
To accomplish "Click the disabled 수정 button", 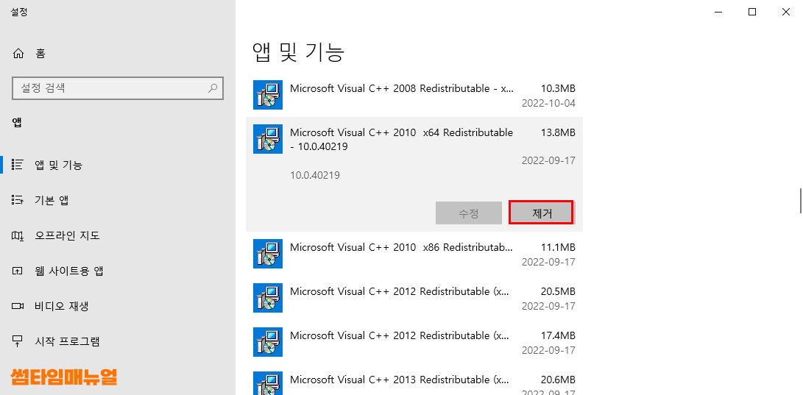I will point(469,213).
